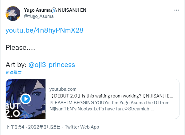The image size is (185, 135).
Task: Click the Yugo Asuma NIJISANJI EN display name
Action: [55, 10]
